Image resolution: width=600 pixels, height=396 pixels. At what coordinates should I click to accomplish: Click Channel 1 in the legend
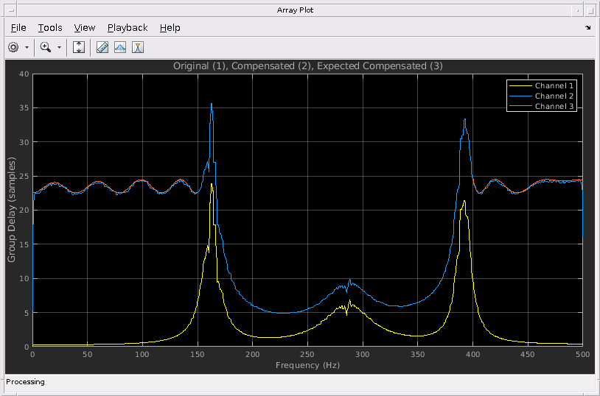pyautogui.click(x=554, y=85)
